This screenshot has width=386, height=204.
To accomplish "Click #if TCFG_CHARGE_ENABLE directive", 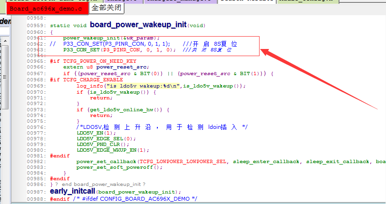I will click(x=87, y=79).
